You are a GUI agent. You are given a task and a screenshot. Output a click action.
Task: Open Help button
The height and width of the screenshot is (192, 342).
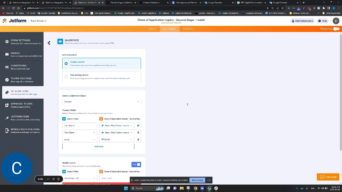(x=323, y=21)
